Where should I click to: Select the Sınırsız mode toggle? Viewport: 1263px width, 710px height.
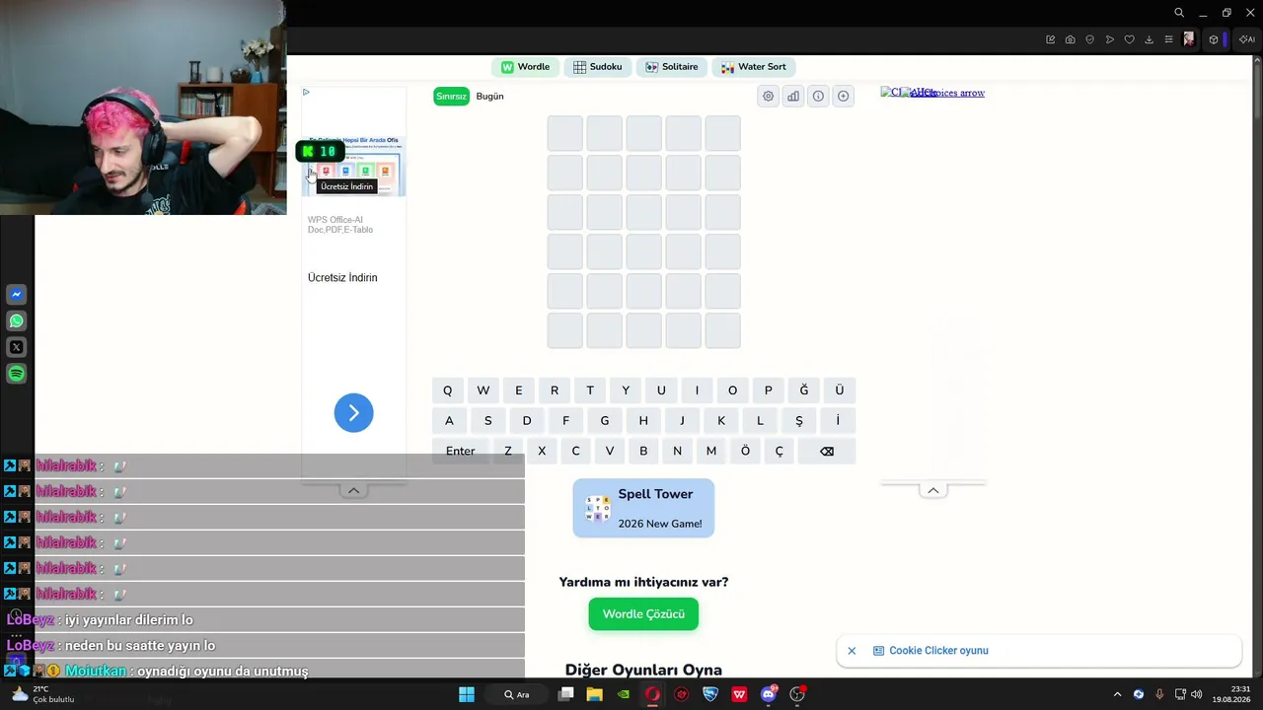coord(451,96)
